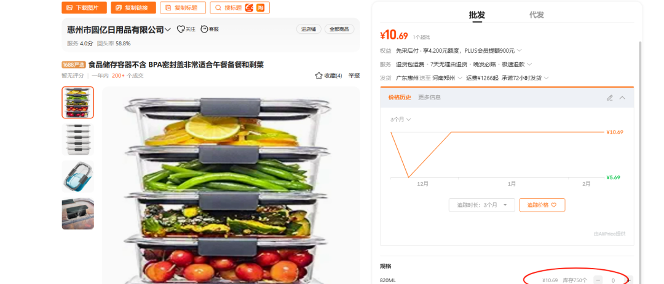Follow the shop with 关注 heart icon
The width and height of the screenshot is (664, 284).
click(x=186, y=29)
